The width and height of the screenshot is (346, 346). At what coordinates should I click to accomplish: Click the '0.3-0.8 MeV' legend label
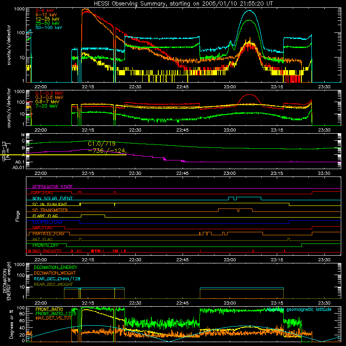tap(49, 97)
